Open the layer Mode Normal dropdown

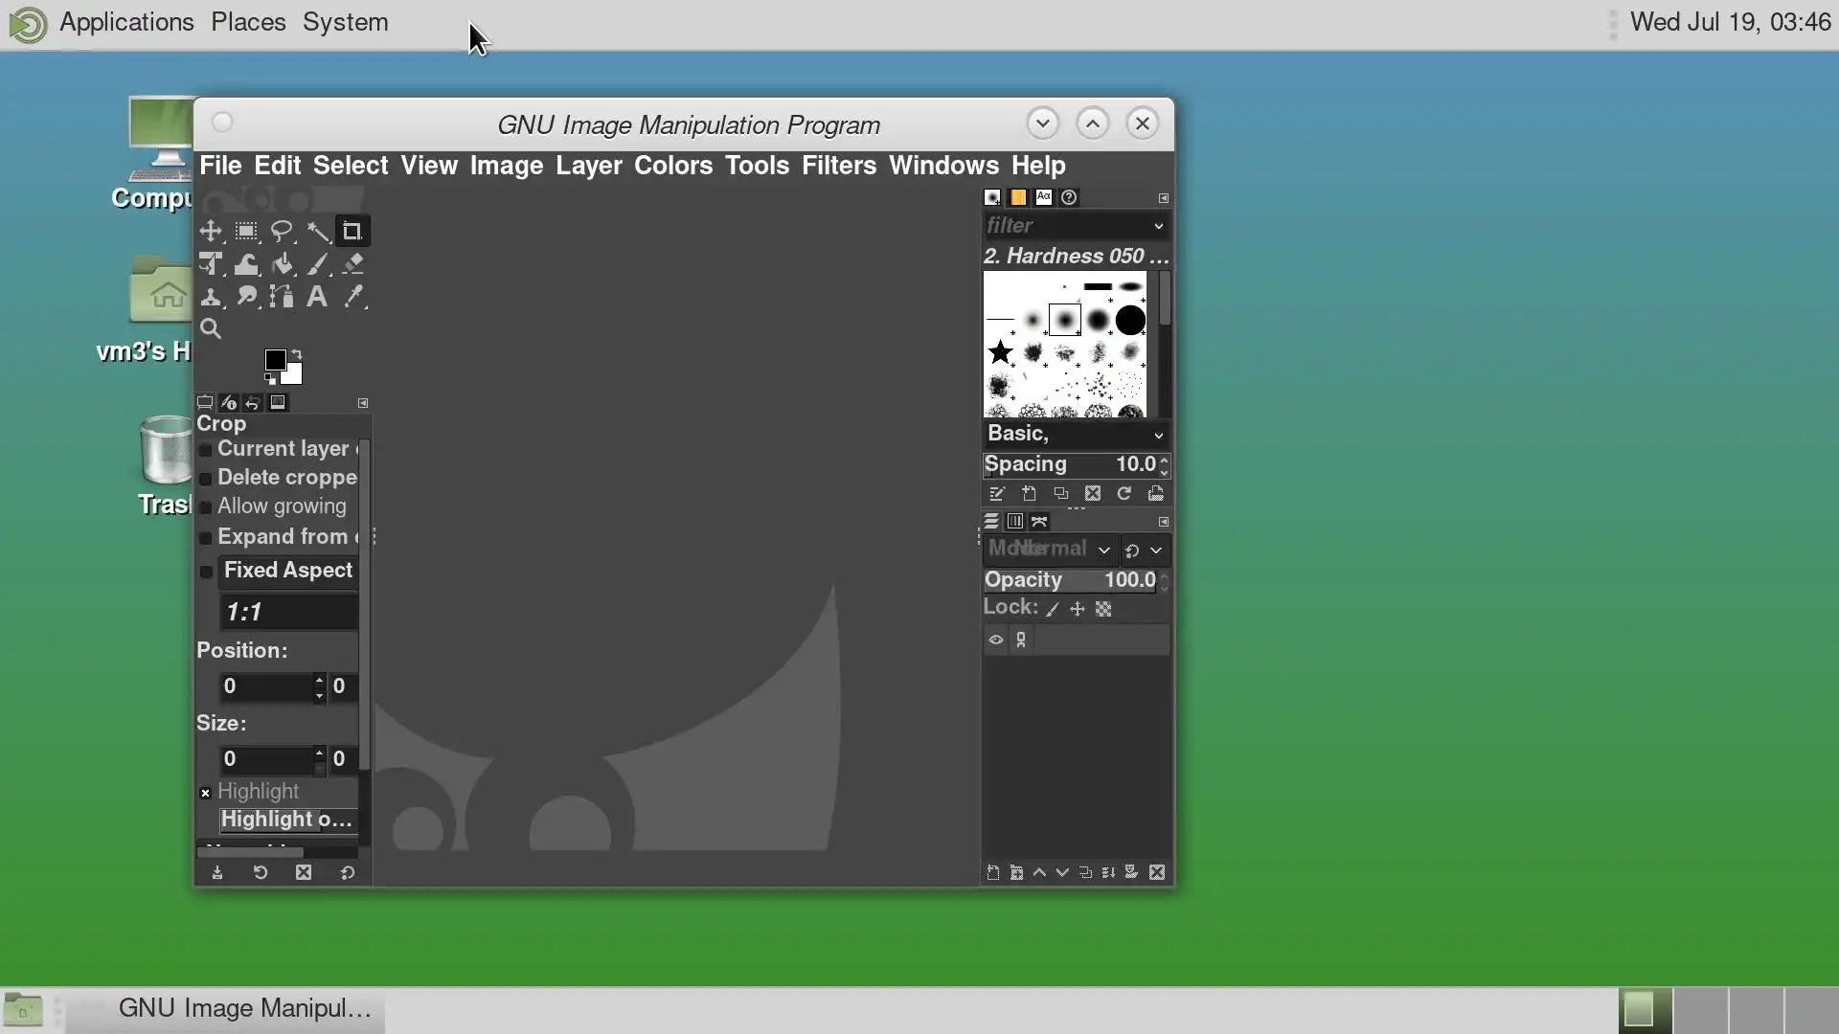pyautogui.click(x=1103, y=550)
